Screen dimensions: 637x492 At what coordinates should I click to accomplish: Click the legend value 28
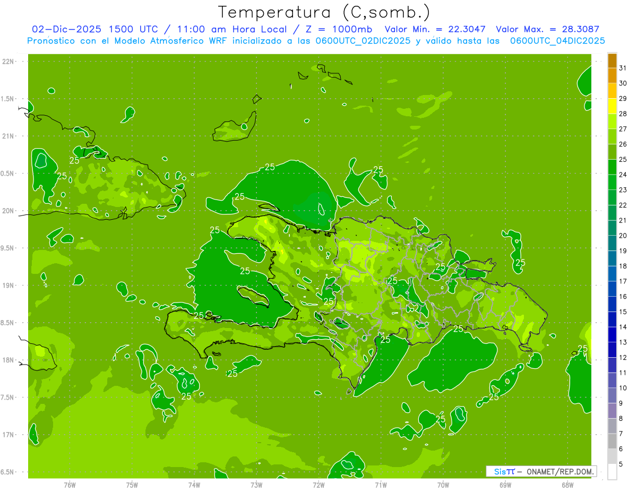point(623,114)
